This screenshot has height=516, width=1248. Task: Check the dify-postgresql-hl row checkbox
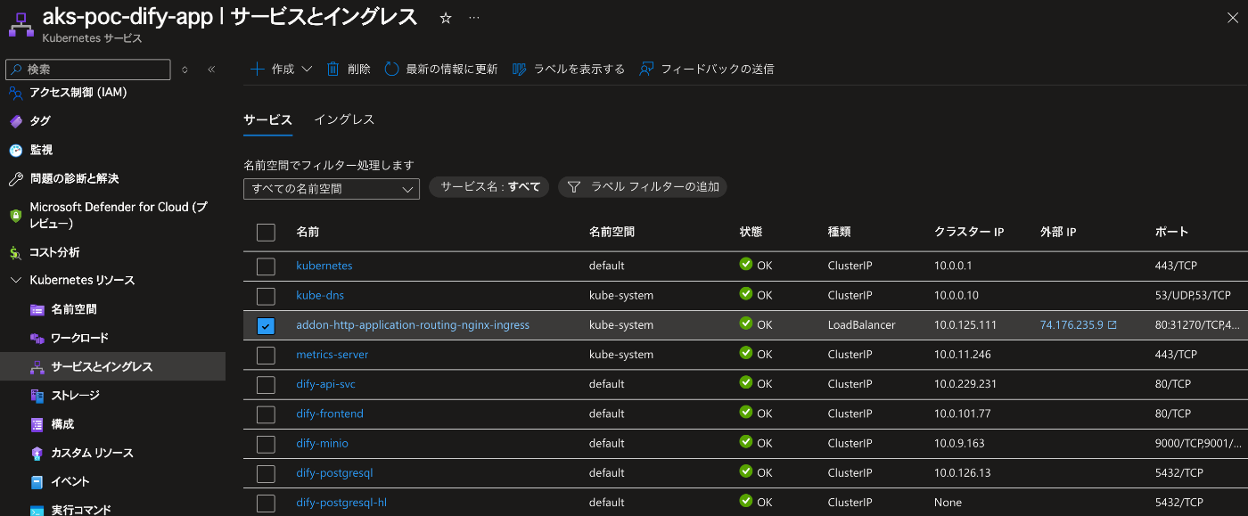click(x=266, y=504)
